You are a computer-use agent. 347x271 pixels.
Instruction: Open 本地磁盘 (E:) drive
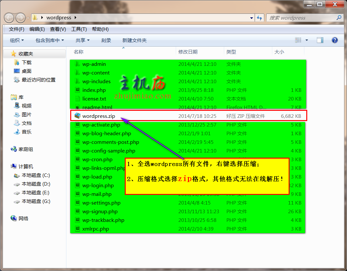tap(35, 193)
